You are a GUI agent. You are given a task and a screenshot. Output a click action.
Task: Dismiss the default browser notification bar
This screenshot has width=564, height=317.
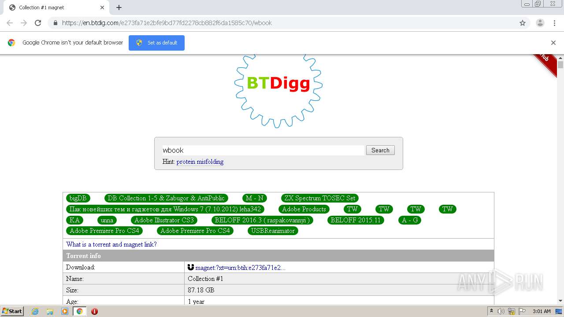553,43
